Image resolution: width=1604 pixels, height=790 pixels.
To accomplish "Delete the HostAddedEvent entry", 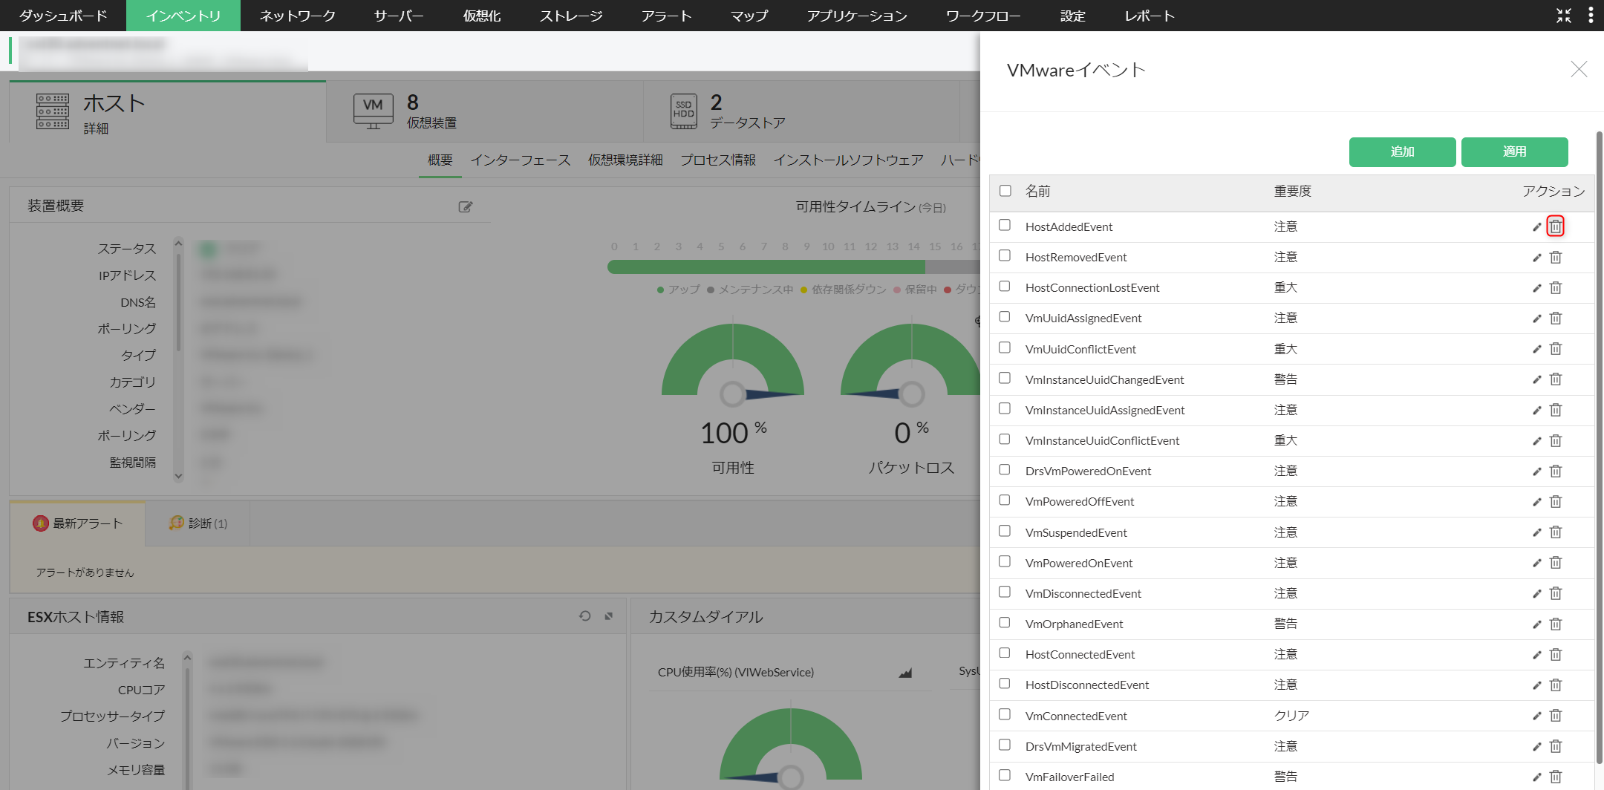I will tap(1555, 226).
